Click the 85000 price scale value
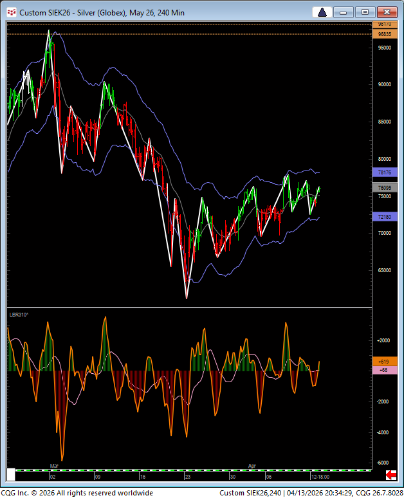This screenshot has width=404, height=498. click(384, 122)
